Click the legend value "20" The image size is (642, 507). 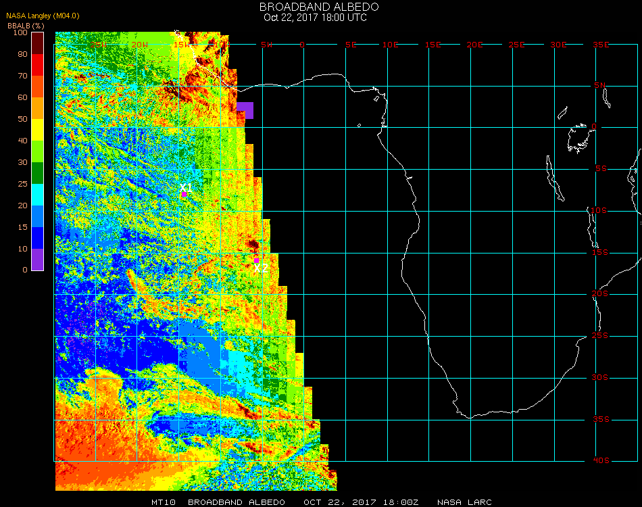[22, 206]
